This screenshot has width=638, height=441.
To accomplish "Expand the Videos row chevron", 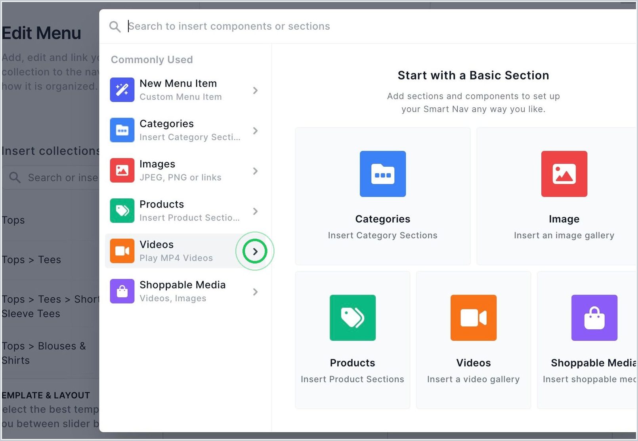I will pos(255,251).
